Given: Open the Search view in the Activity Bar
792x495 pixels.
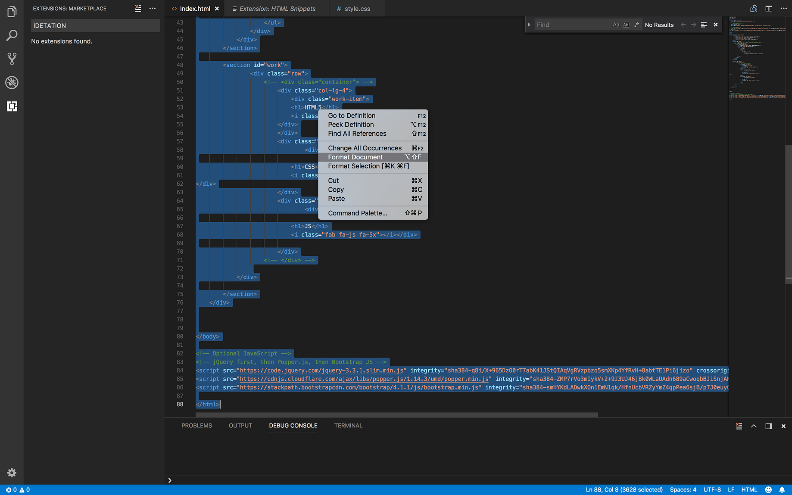Looking at the screenshot, I should point(12,35).
